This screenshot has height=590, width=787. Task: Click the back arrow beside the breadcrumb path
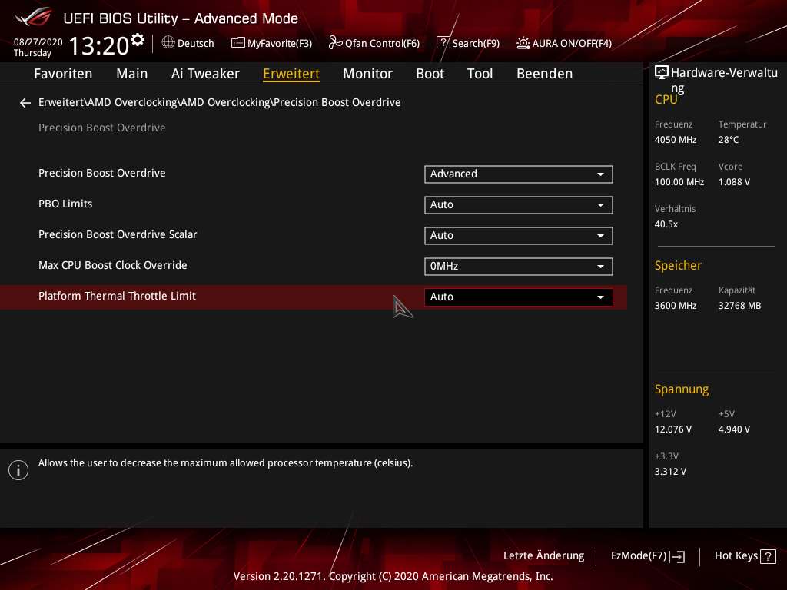[x=25, y=103]
